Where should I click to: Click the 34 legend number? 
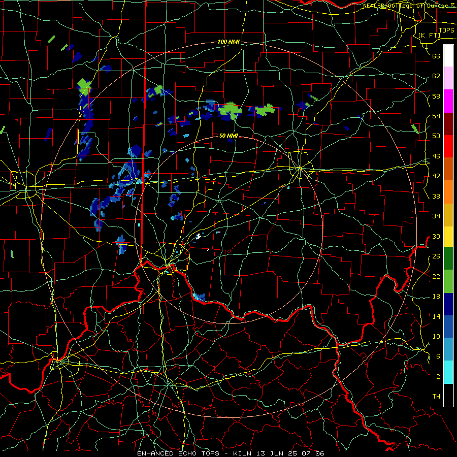click(x=436, y=216)
